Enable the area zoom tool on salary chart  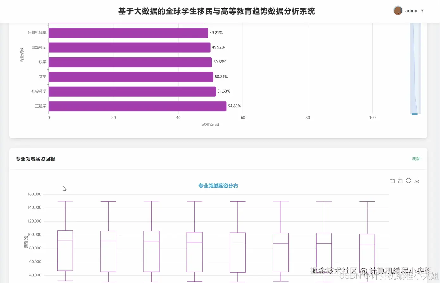point(392,180)
